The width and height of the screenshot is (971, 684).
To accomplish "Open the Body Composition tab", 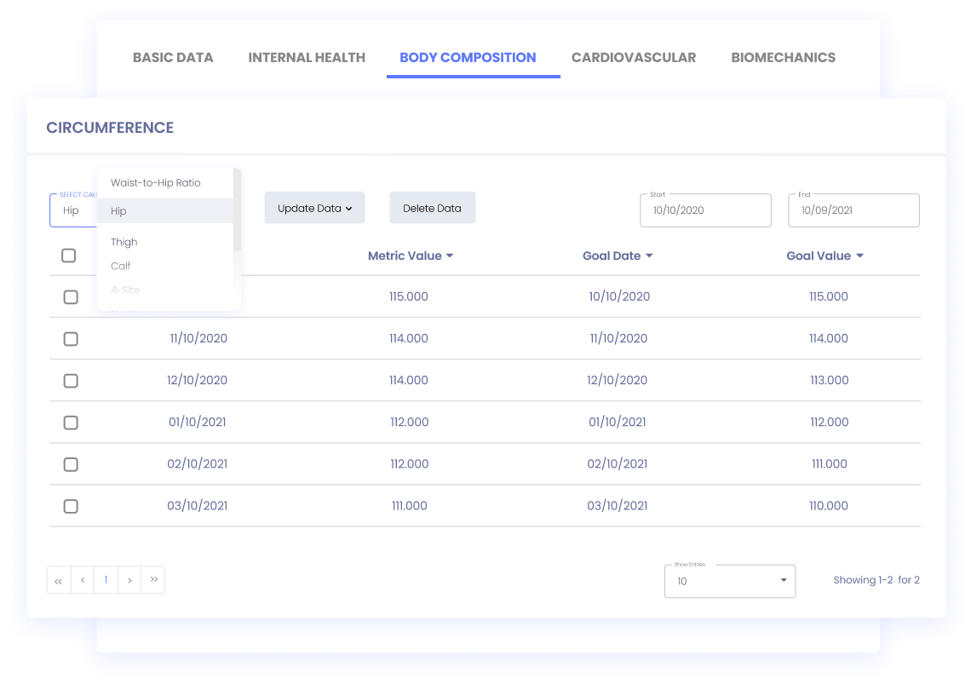I will click(x=468, y=58).
